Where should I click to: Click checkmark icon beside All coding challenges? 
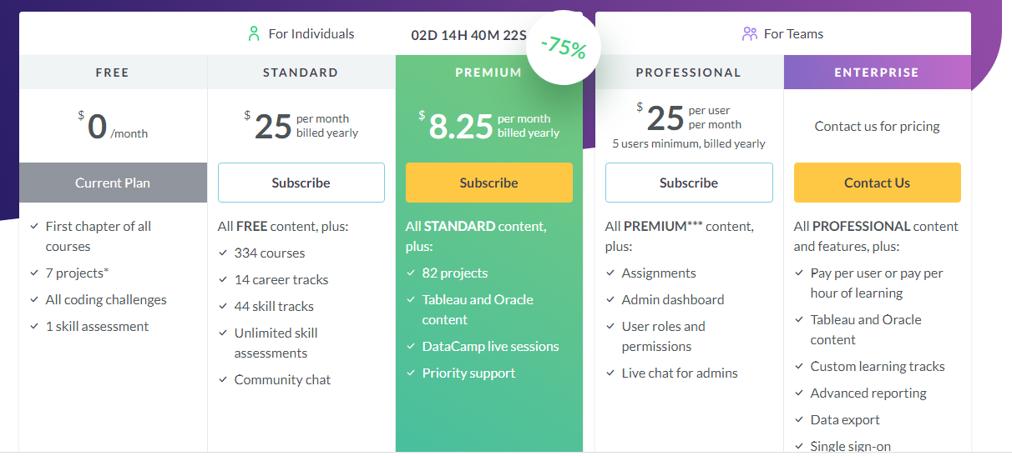click(34, 300)
